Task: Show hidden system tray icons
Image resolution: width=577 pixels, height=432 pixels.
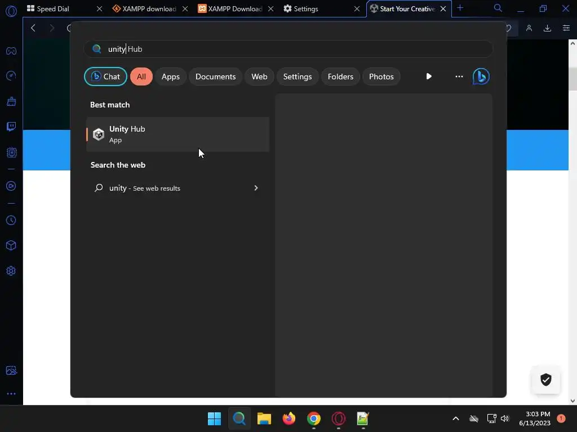Action: click(x=455, y=418)
